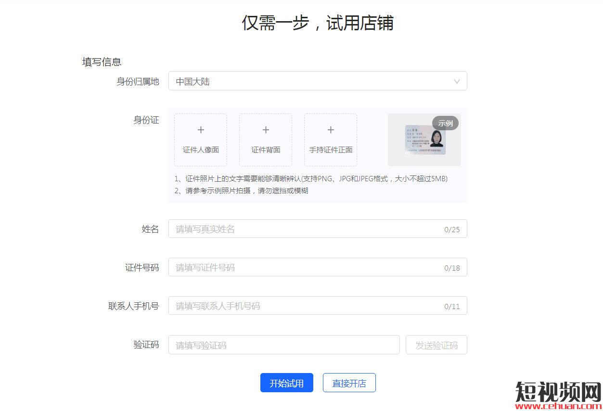This screenshot has width=603, height=411.
Task: Click the blue 开始试用 button
Action: click(x=286, y=383)
